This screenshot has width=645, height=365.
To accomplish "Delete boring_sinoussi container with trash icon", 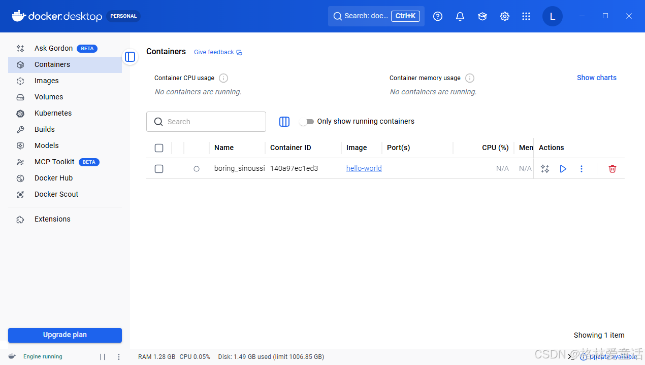I will [612, 169].
